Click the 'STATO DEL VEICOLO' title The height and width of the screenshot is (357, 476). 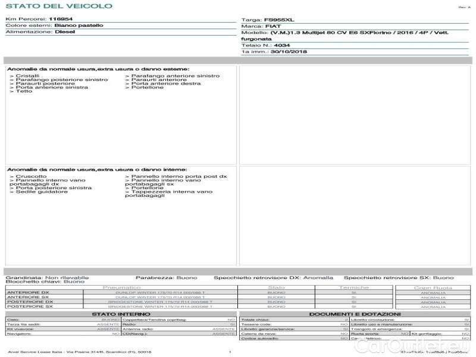pyautogui.click(x=59, y=6)
